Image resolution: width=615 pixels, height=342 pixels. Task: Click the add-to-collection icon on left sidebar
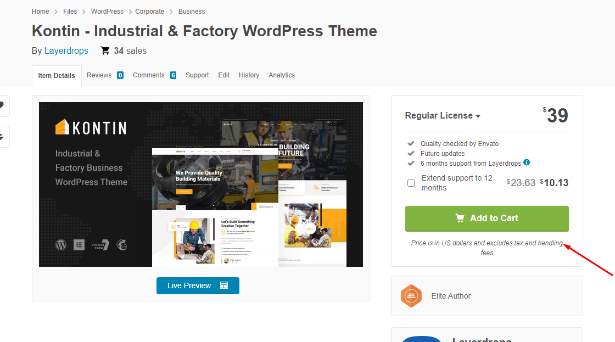click(1, 137)
